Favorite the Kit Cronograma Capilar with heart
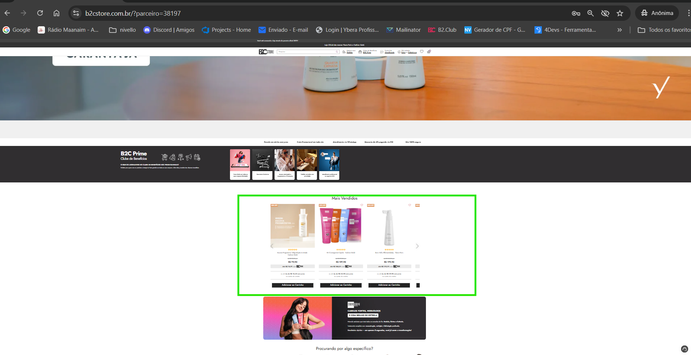Screen dimensions: 691x355 pyautogui.click(x=362, y=205)
